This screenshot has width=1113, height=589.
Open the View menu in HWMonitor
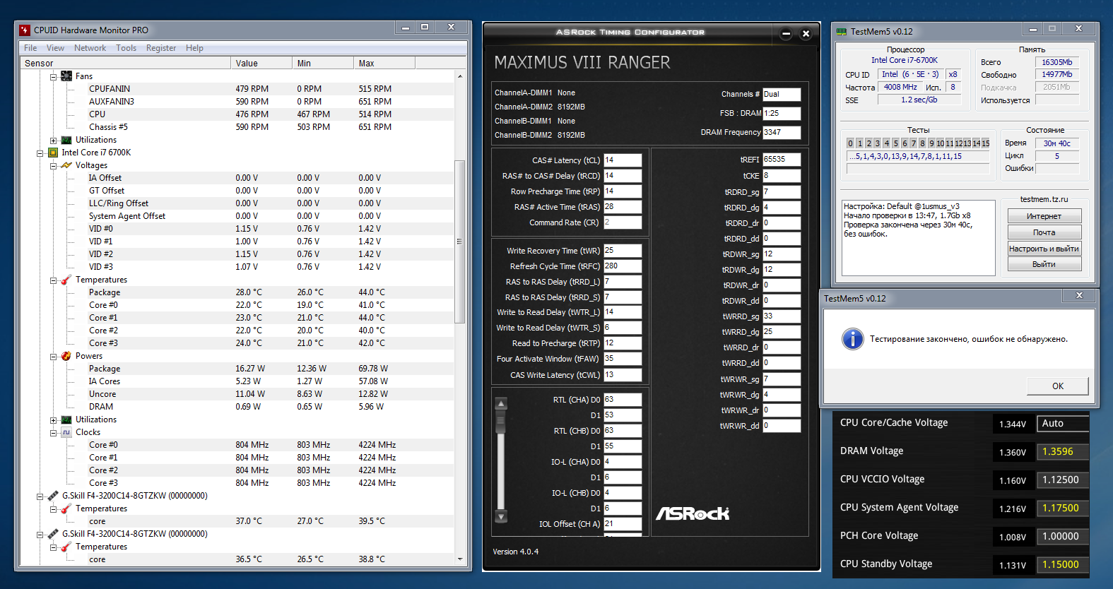[55, 48]
